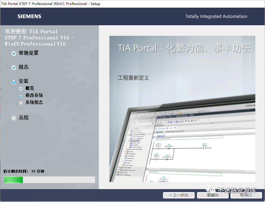265x202 pixels.
Task: Click the 估计剩余时间 33 分钟 text
Action: coord(24,171)
